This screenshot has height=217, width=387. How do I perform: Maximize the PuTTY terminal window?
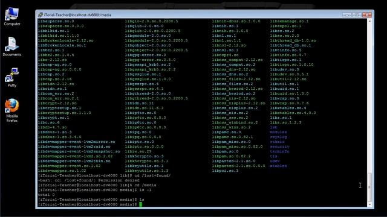pos(356,14)
